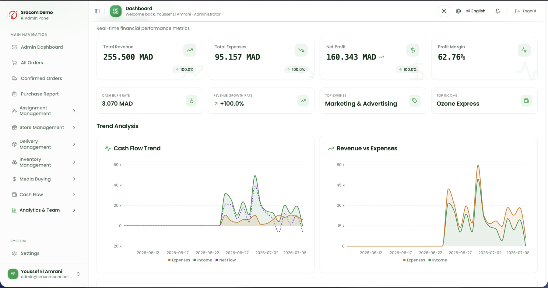The height and width of the screenshot is (288, 548).
Task: Click the green Dashboard grid icon
Action: (x=116, y=11)
